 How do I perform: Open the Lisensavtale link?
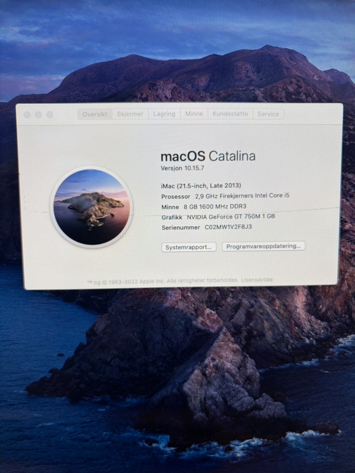(257, 280)
